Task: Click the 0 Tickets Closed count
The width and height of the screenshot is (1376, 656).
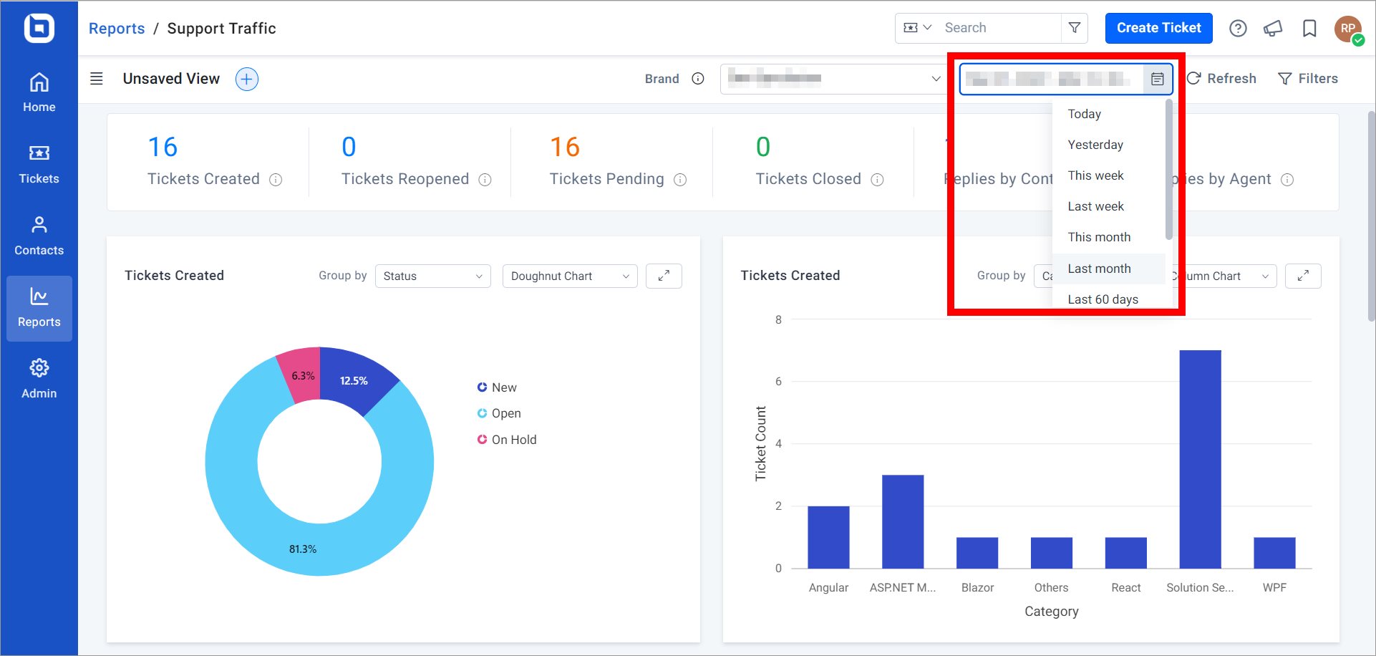Action: click(763, 148)
